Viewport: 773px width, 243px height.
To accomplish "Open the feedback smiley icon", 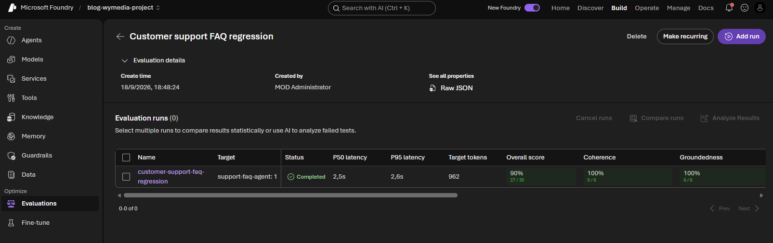I will (x=745, y=8).
